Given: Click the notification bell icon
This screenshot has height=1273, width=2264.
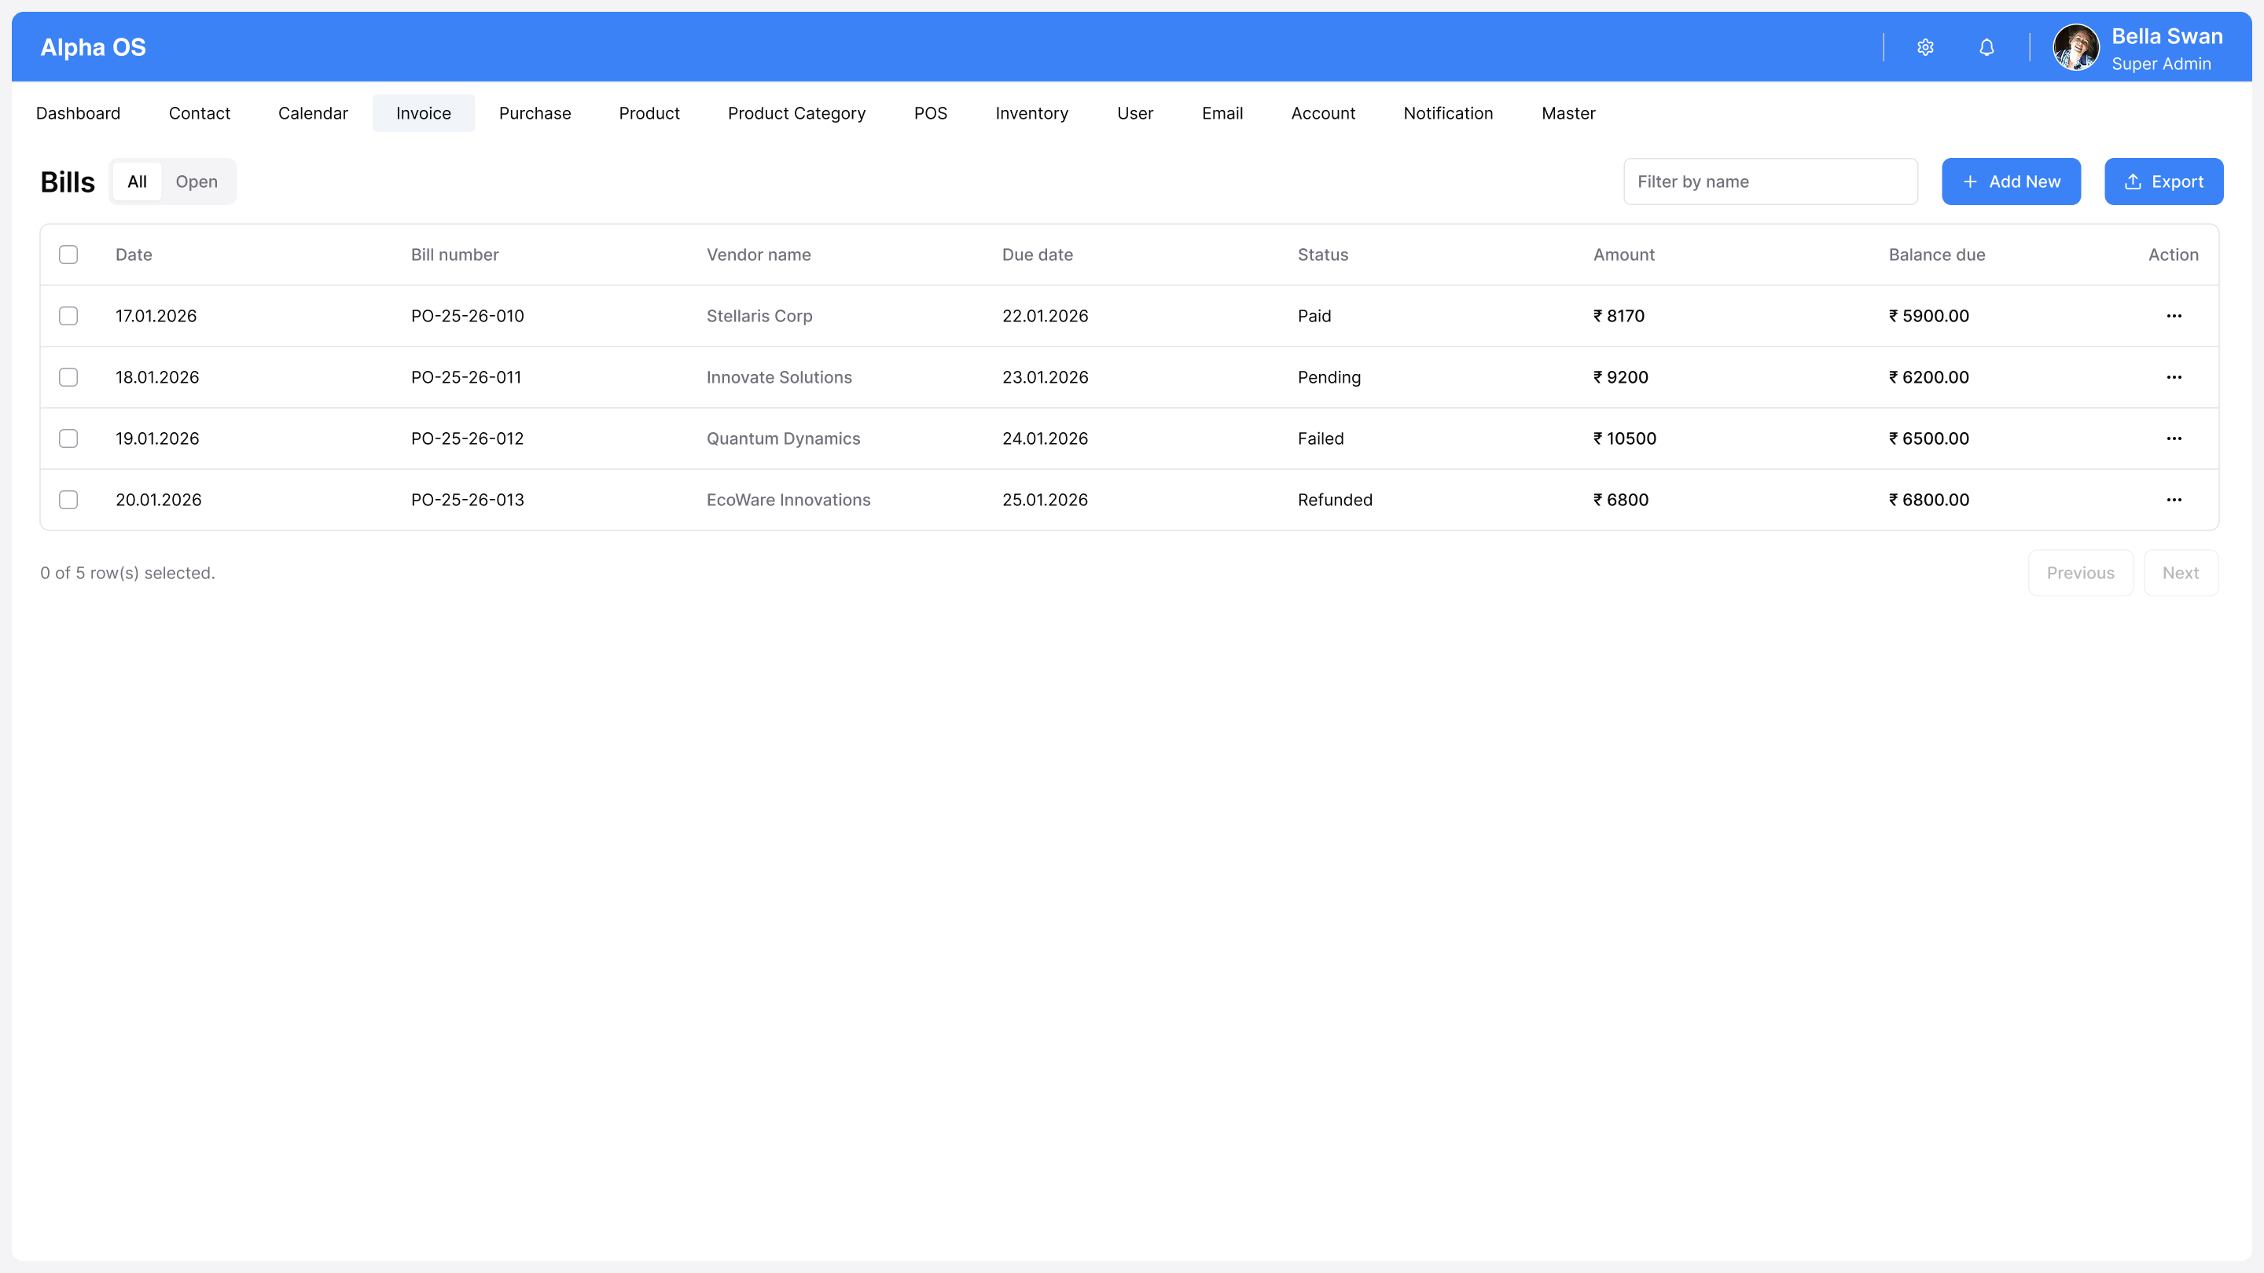Looking at the screenshot, I should point(1987,47).
